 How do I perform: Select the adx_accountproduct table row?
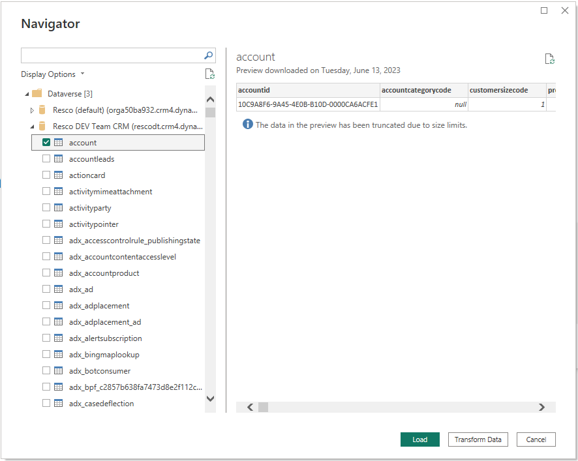coord(118,273)
